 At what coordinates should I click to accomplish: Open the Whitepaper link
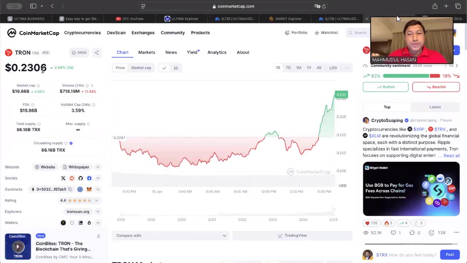click(x=76, y=167)
